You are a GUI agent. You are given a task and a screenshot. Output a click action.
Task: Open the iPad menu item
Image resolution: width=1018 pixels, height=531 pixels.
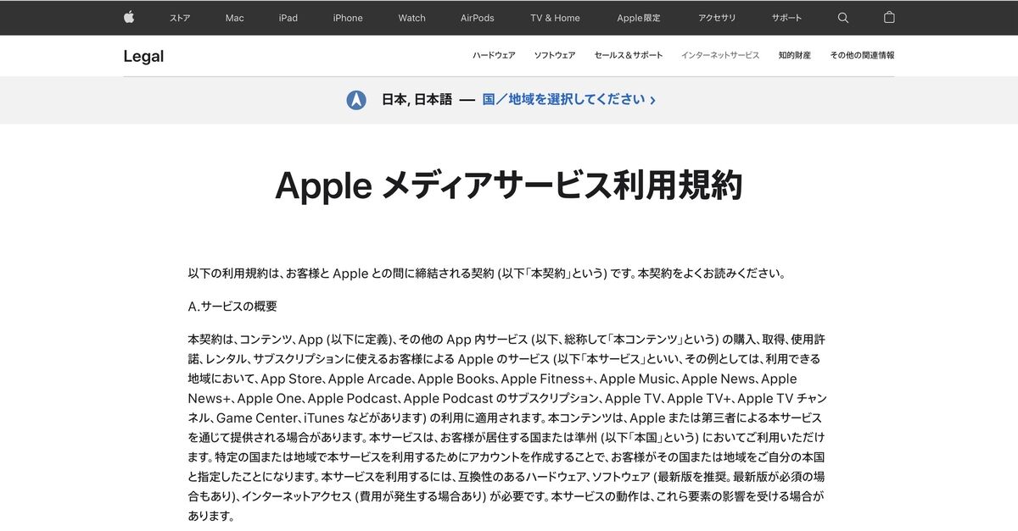288,18
